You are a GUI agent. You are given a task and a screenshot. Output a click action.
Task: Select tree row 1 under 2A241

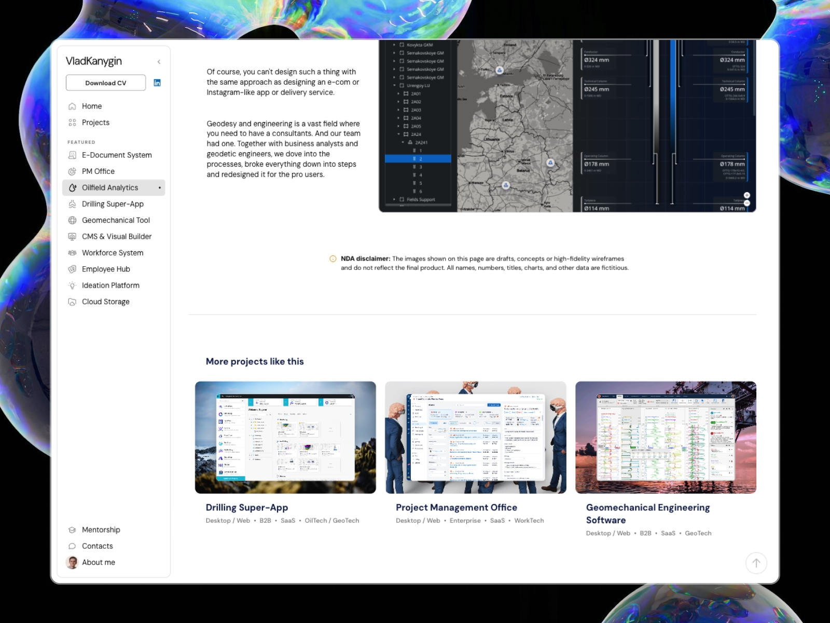click(418, 151)
